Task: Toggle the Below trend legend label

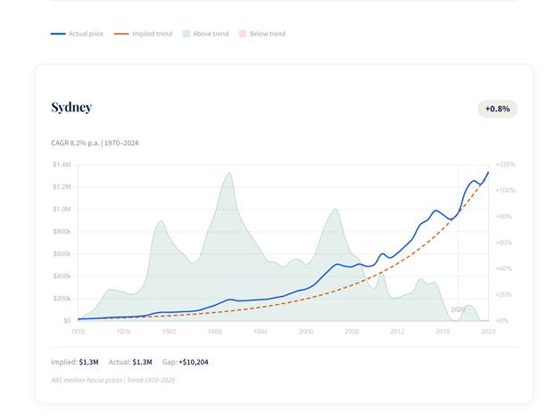Action: (268, 34)
